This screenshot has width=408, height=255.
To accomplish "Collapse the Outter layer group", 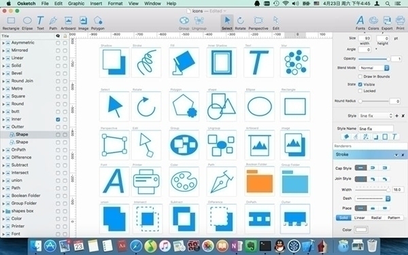I will [x=3, y=127].
